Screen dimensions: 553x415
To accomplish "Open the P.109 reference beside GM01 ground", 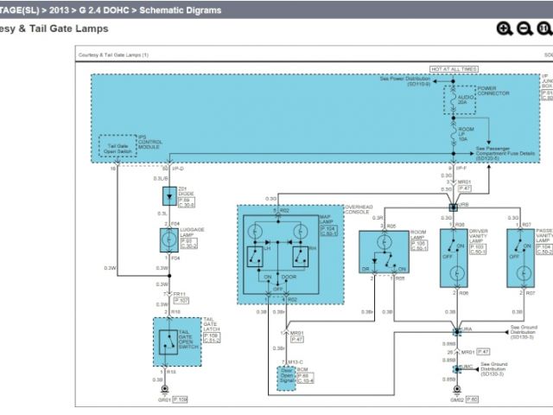I will pos(180,399).
